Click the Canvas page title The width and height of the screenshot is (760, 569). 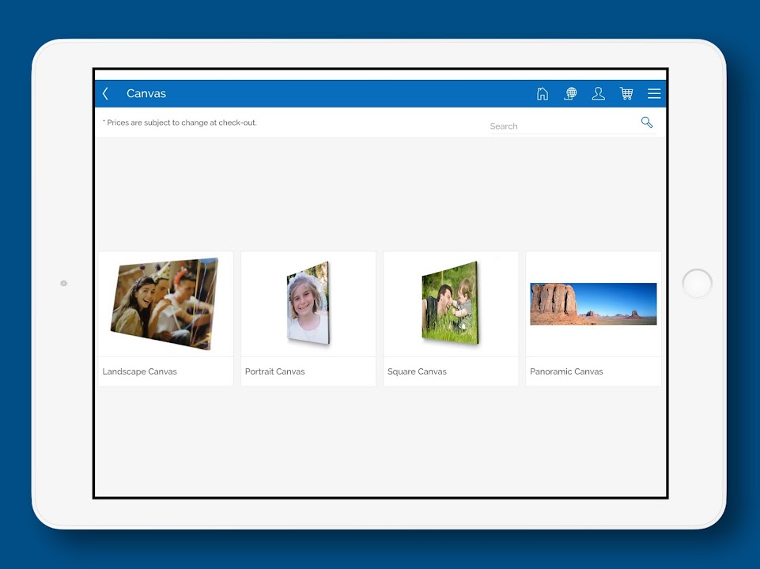tap(146, 93)
